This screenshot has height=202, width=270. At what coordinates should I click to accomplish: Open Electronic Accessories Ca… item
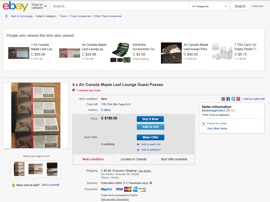[x=145, y=47]
